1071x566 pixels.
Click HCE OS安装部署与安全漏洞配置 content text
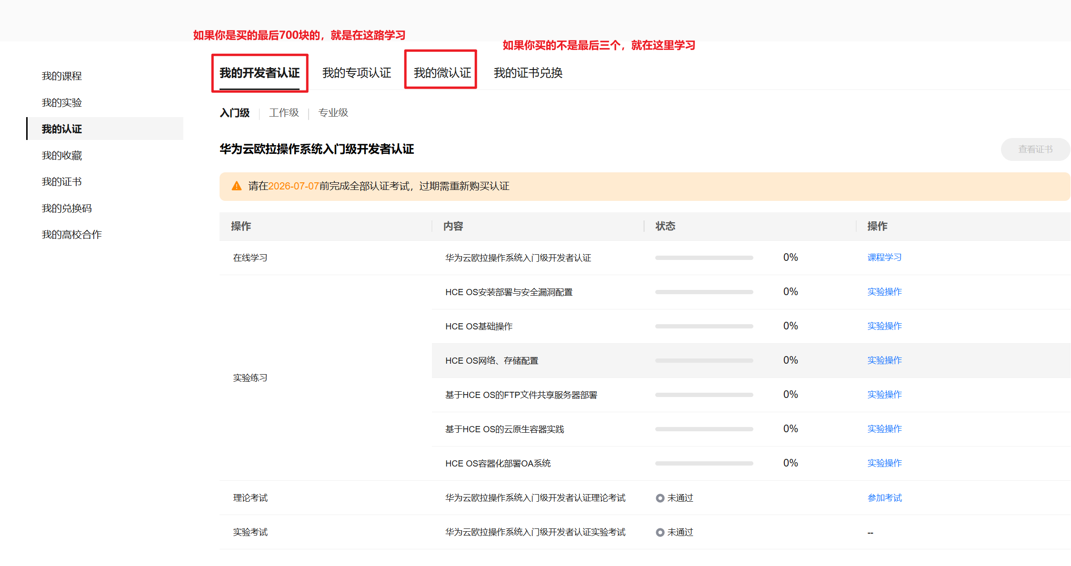tap(509, 292)
